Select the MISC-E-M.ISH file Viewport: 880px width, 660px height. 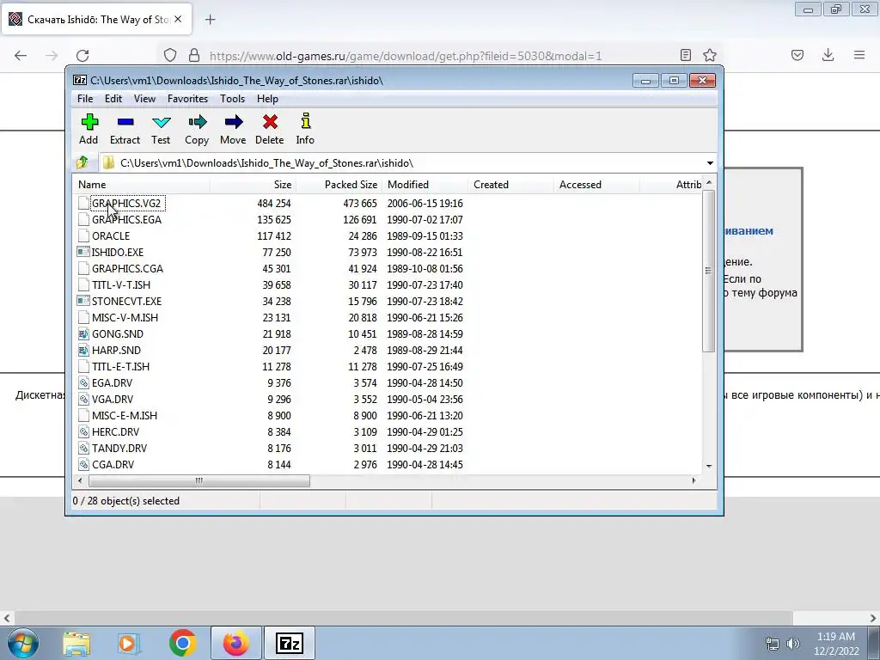point(125,415)
